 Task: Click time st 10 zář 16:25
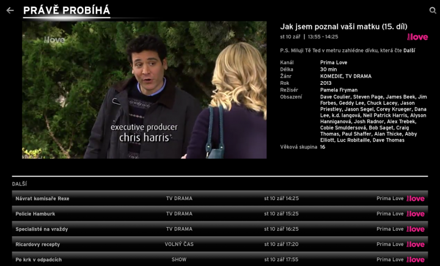tap(282, 229)
